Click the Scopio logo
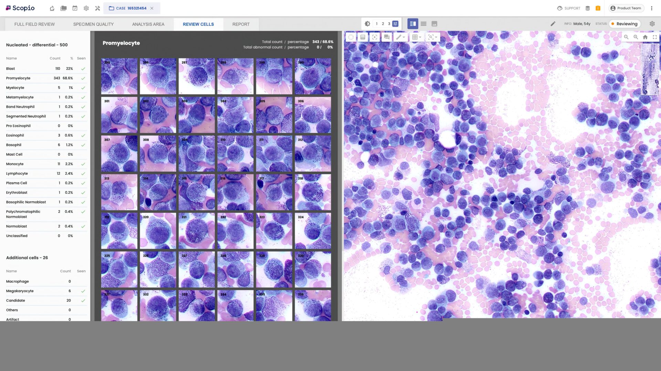661x371 pixels. point(20,8)
